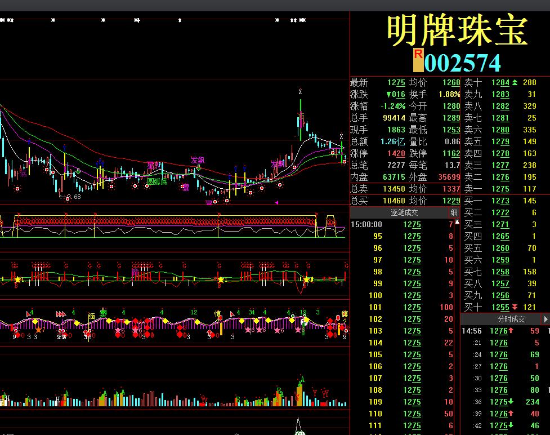This screenshot has height=435, width=550.
Task: Click the 顶 label on the peak candle
Action: (x=301, y=116)
